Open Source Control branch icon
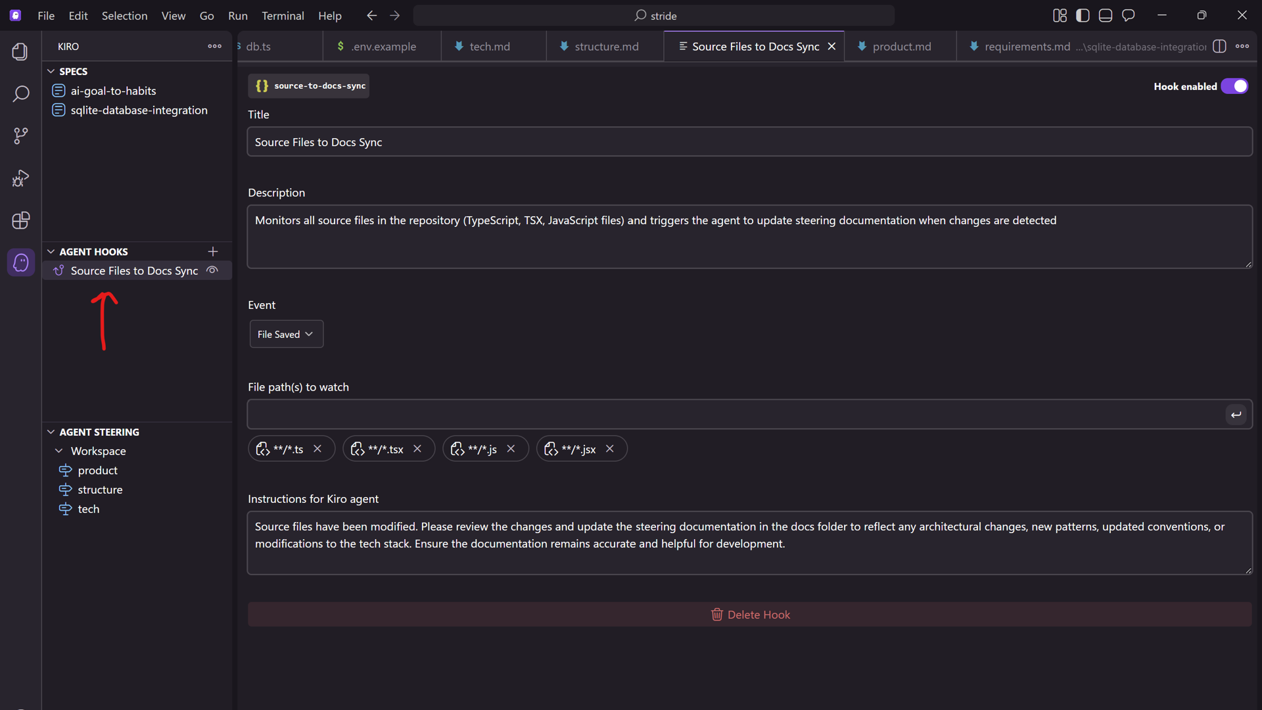The height and width of the screenshot is (710, 1262). coord(20,136)
